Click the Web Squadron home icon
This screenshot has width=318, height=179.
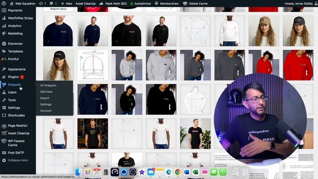click(11, 3)
